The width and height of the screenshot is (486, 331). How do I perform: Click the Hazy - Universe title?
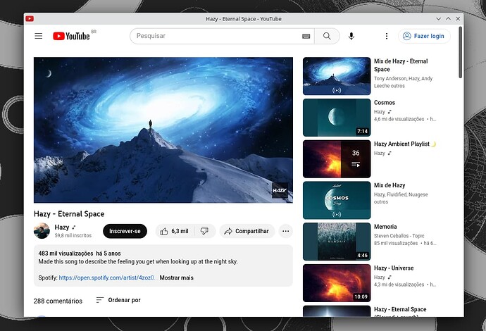point(394,268)
